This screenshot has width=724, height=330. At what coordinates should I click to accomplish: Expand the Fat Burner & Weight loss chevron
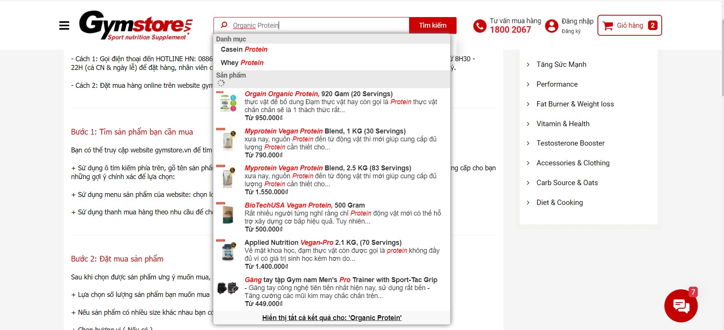(x=528, y=104)
